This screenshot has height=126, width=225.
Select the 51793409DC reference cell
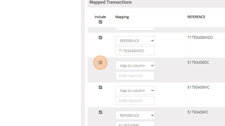(x=198, y=62)
